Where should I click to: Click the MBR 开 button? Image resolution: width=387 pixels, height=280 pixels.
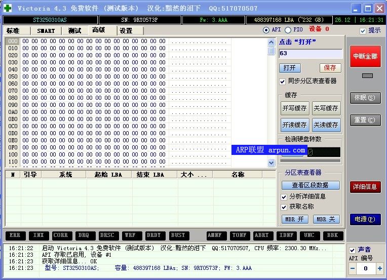point(295,219)
